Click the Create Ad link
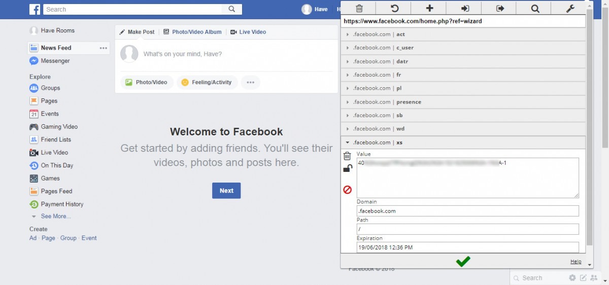Viewport: 609px width, 285px height. (33, 238)
